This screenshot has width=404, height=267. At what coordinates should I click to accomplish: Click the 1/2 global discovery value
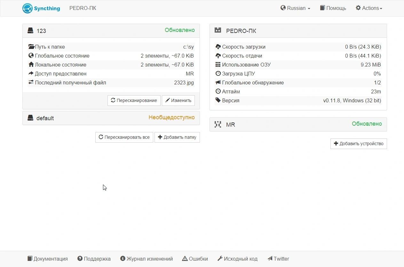[x=377, y=82]
